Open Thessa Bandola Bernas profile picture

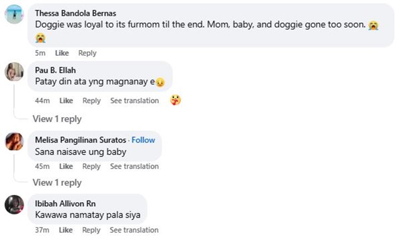(x=14, y=14)
